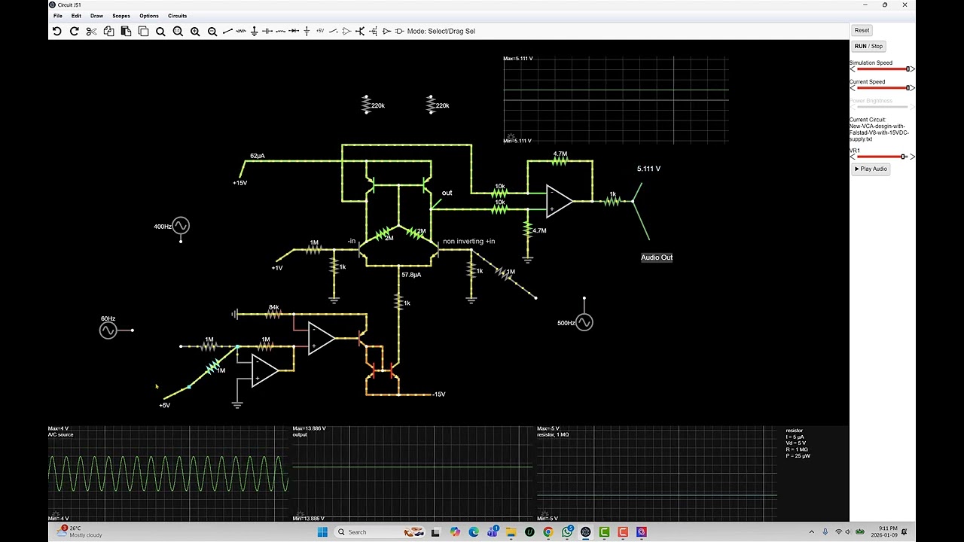This screenshot has height=542, width=964.
Task: Select the 500Hz AC source component
Action: 584,322
